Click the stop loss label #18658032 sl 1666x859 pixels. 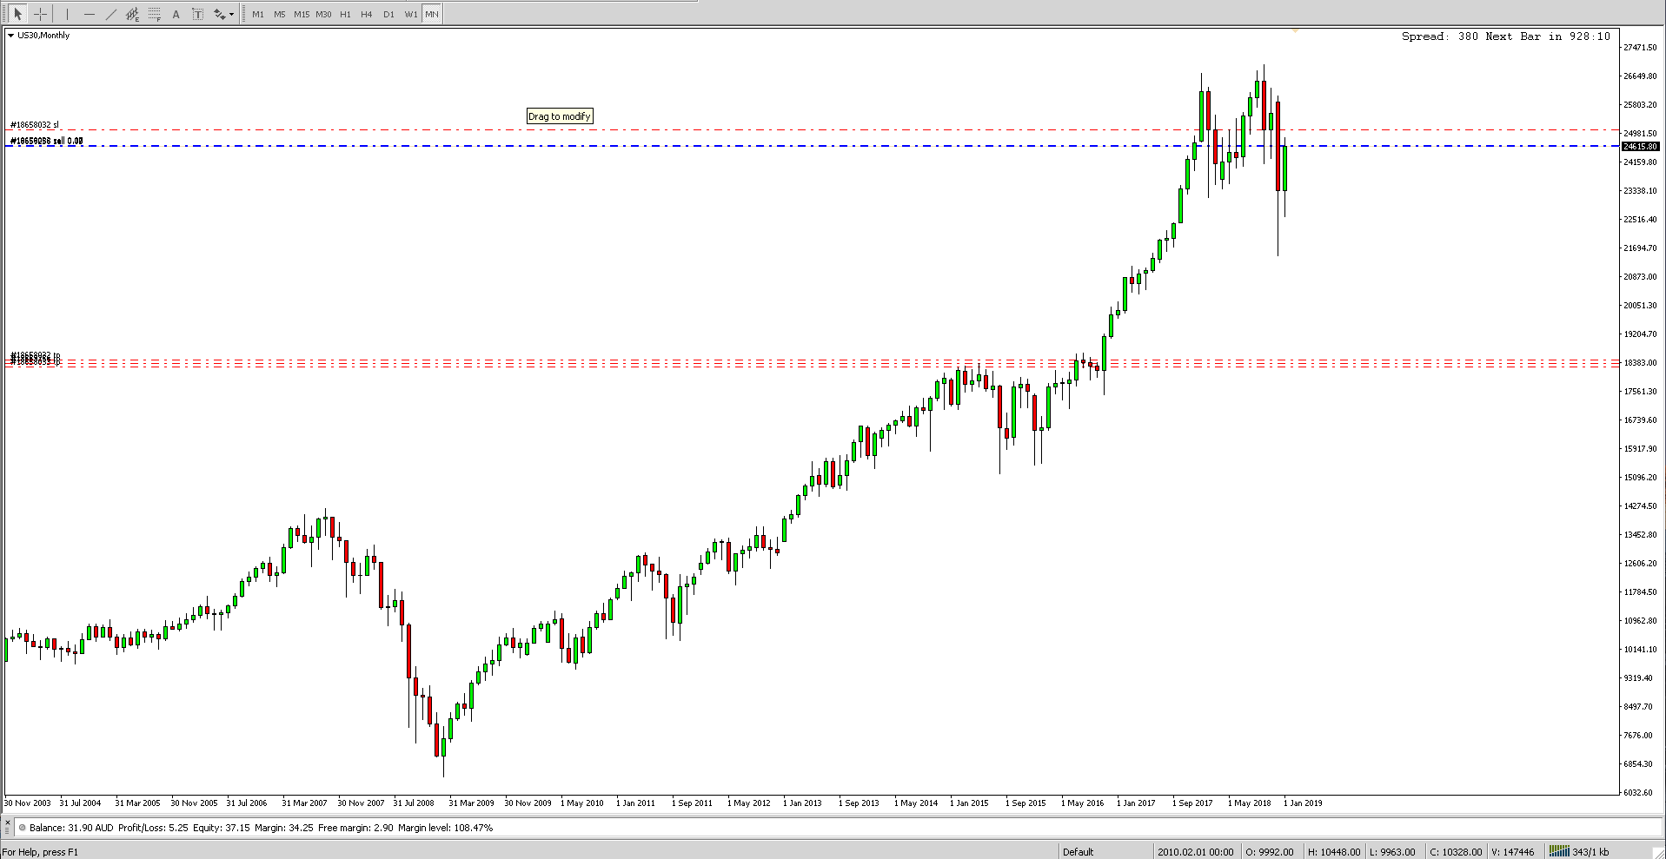pos(35,125)
